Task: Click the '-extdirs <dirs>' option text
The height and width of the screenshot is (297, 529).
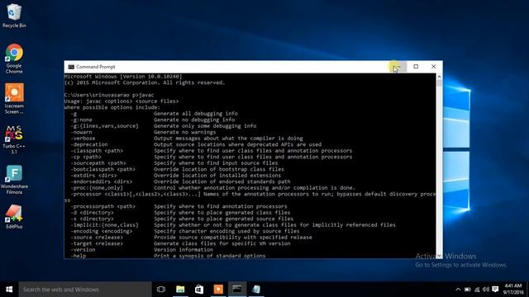Action: coord(93,176)
